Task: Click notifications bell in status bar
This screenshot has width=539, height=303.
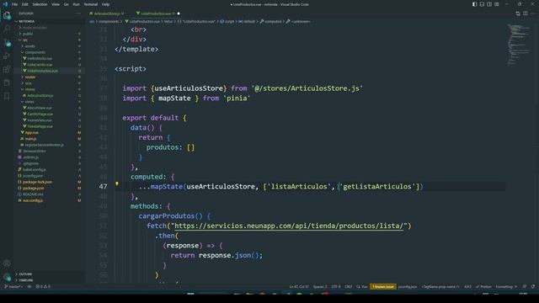Action: tap(533, 286)
